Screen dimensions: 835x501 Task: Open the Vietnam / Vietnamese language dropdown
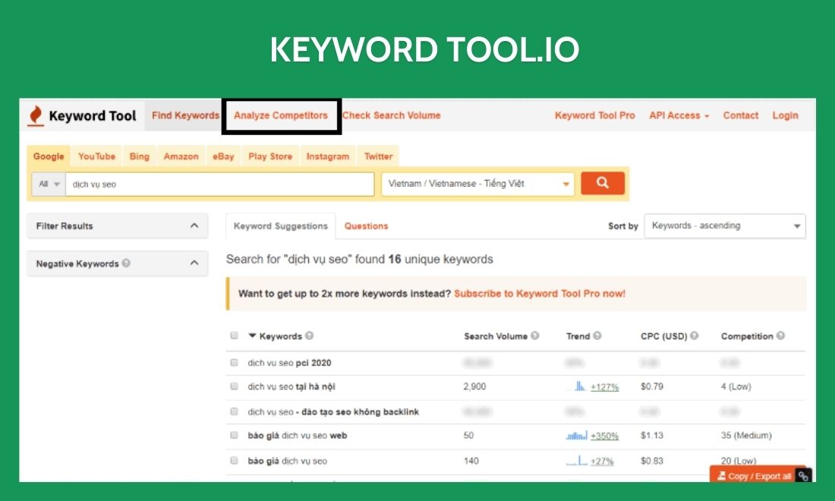(477, 183)
